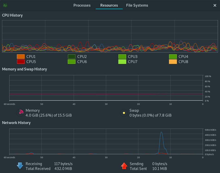Click the CPU History graph area
The height and width of the screenshot is (173, 220).
pos(110,36)
